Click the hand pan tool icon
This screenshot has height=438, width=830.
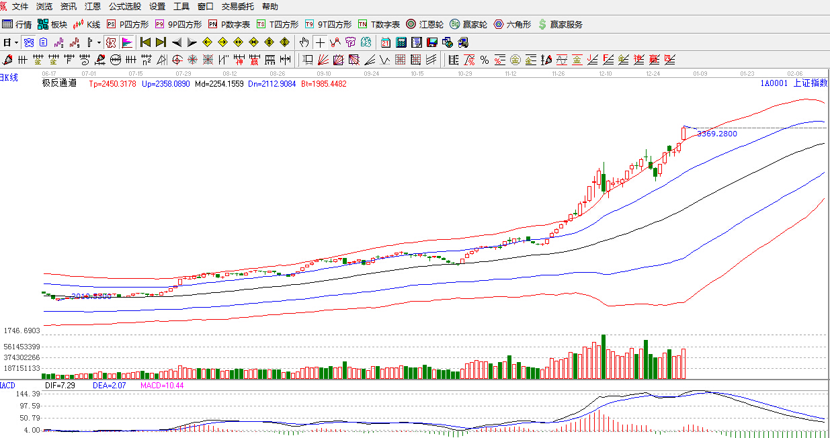tap(304, 42)
